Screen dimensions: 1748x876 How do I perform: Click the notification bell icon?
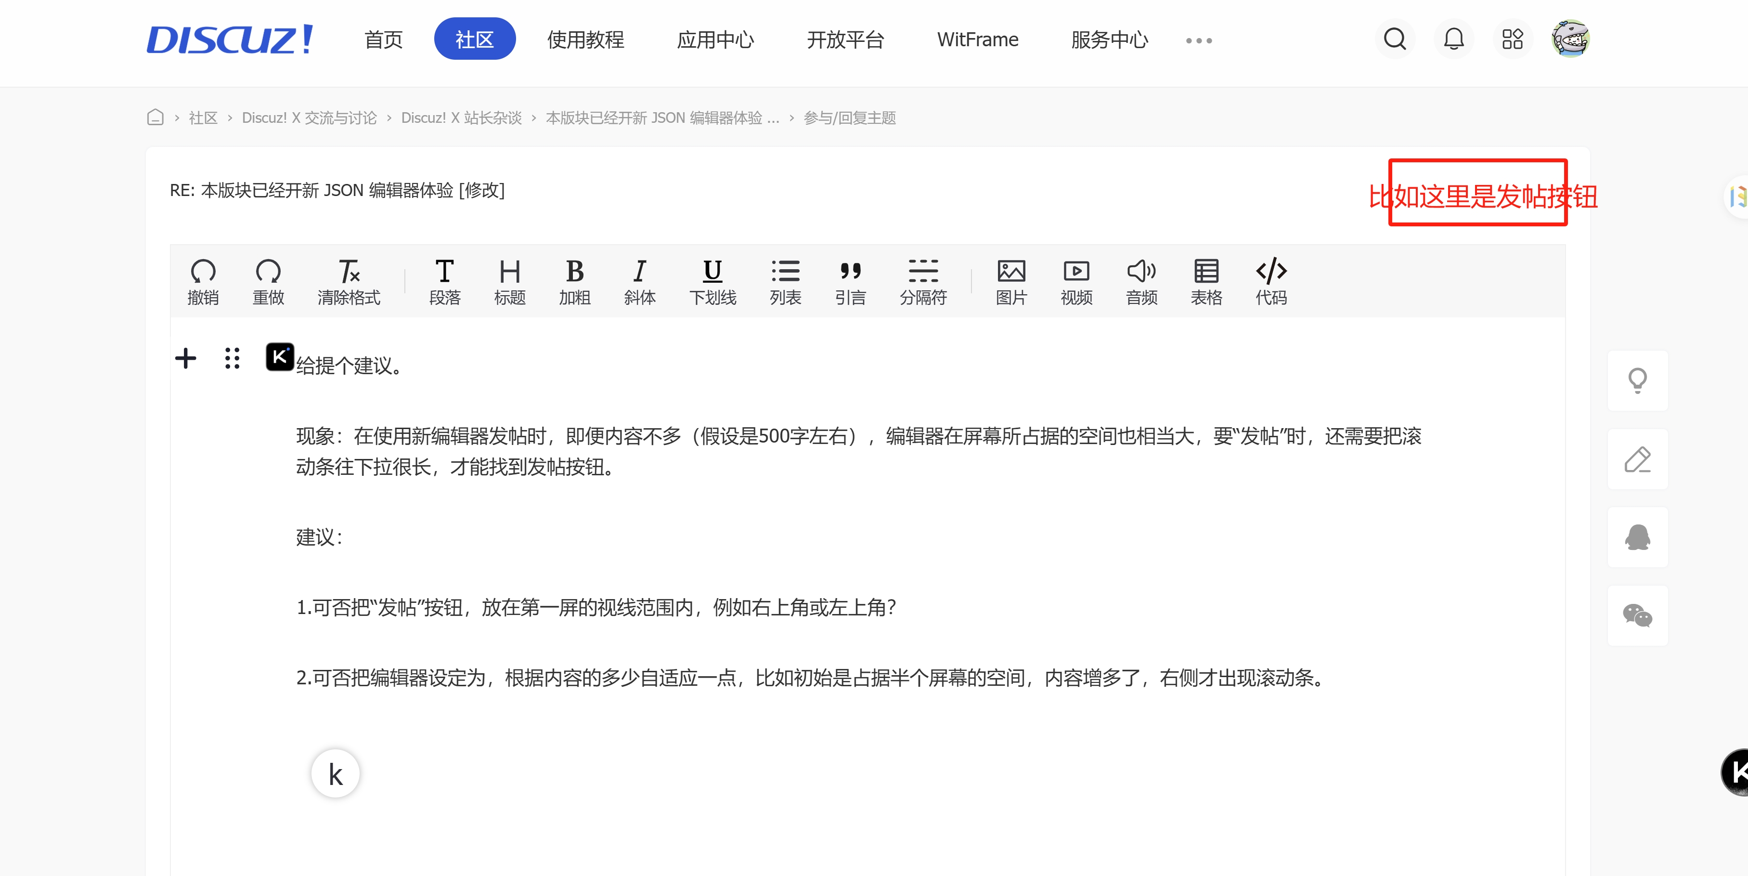coord(1453,39)
